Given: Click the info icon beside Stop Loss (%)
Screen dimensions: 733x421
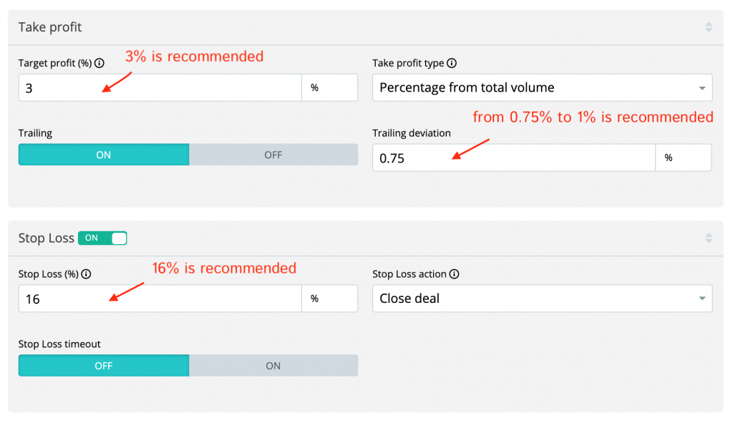Looking at the screenshot, I should [86, 274].
